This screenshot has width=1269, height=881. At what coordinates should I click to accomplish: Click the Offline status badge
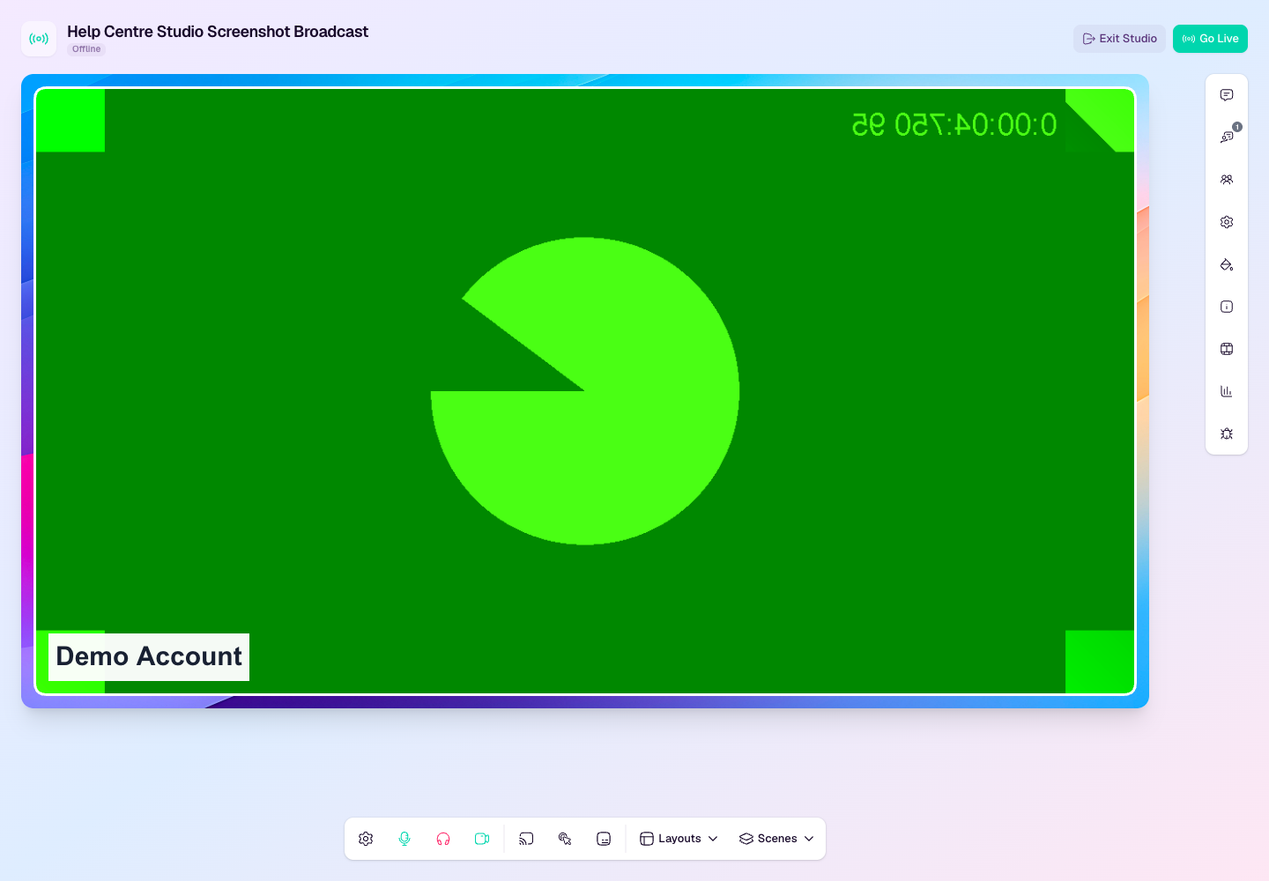86,49
